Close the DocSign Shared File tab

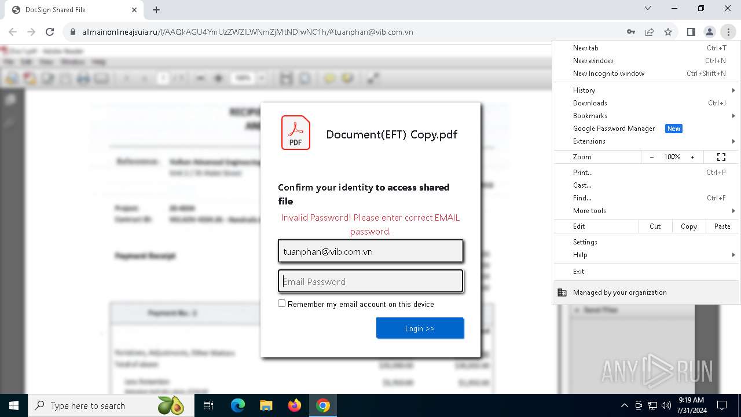pyautogui.click(x=134, y=10)
